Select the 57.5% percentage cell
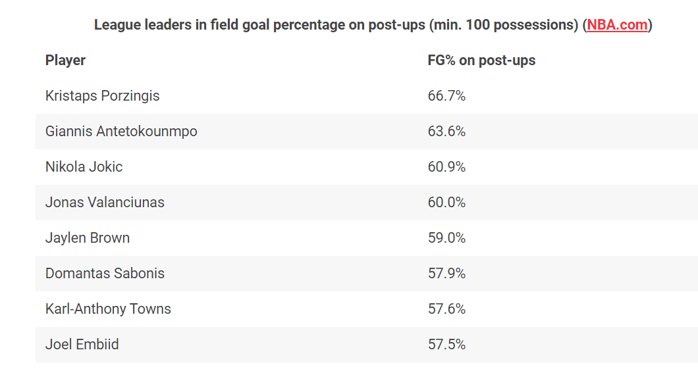 pyautogui.click(x=446, y=345)
